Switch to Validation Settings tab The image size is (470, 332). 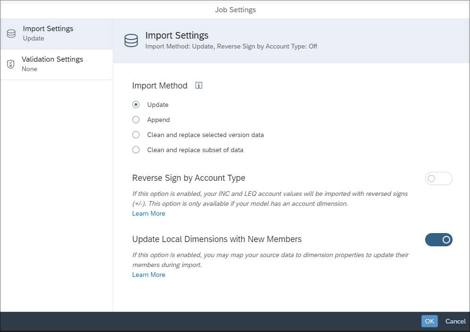click(x=57, y=65)
